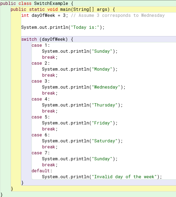Viewport: 176px width, 197px height.
Task: Click the 'case 4:' label
Action: [x=41, y=99]
